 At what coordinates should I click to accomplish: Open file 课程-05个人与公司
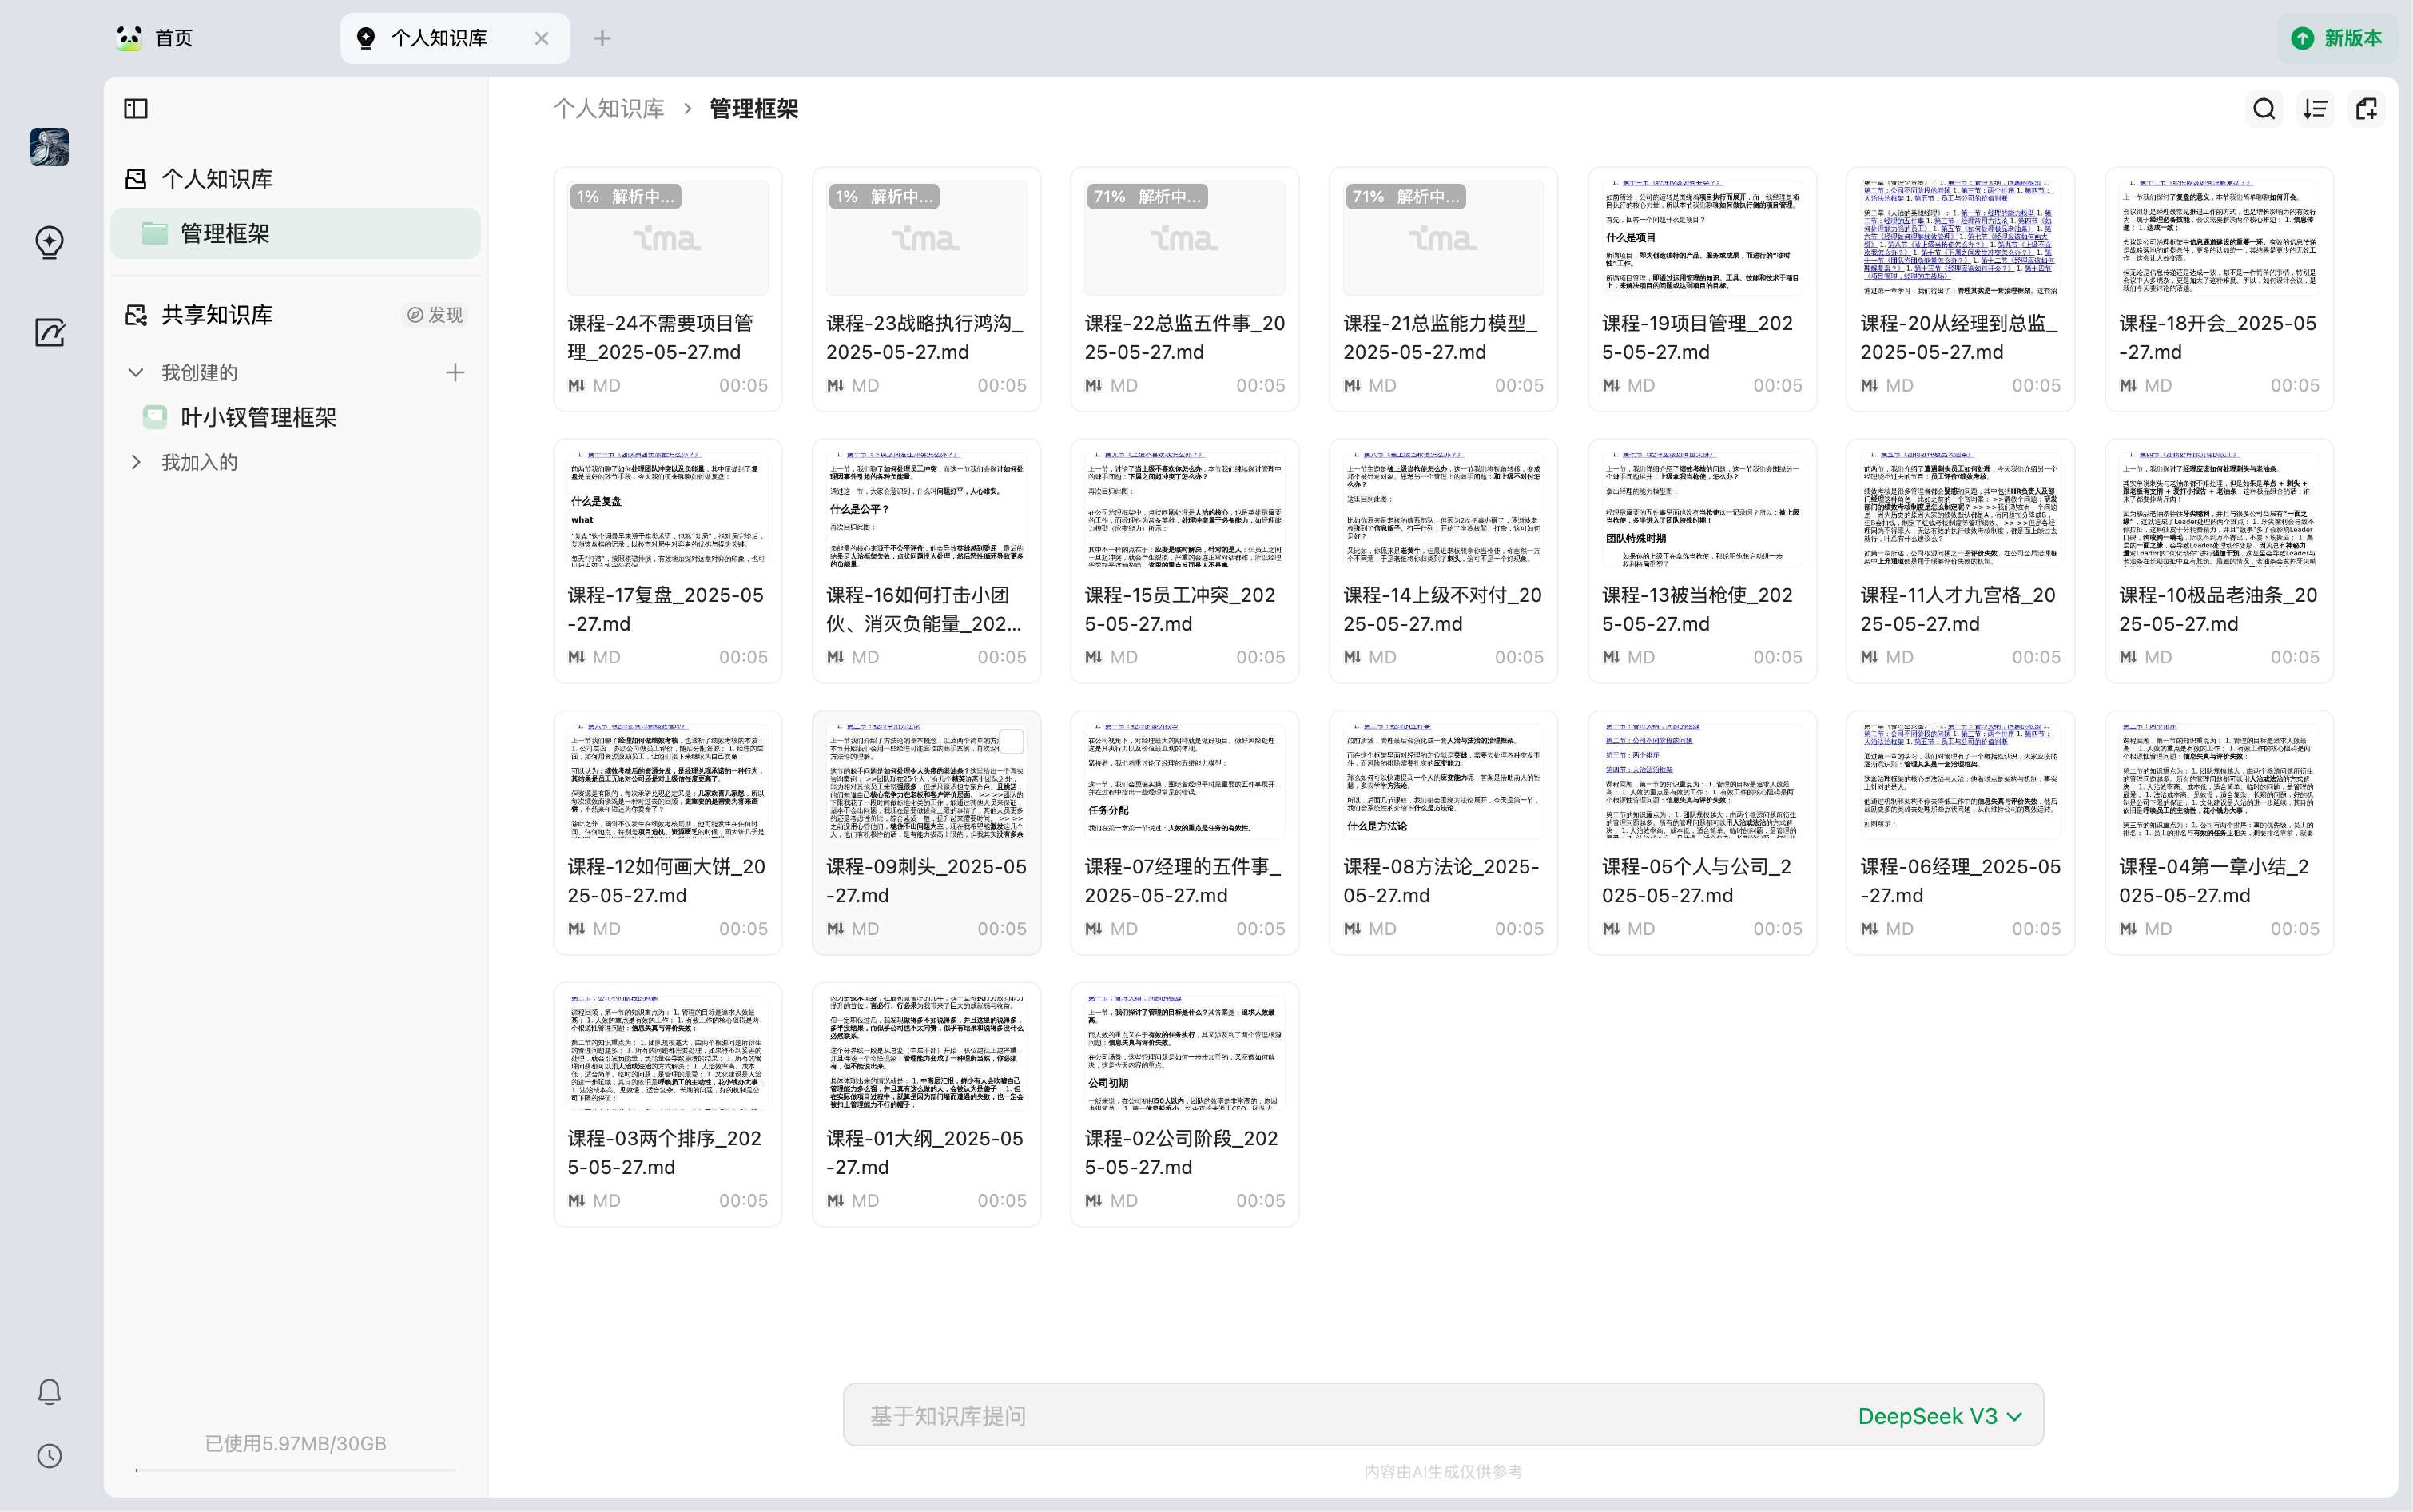pyautogui.click(x=1703, y=833)
